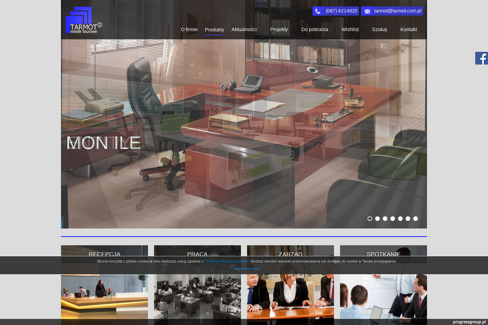Open the Wishlist page

[350, 29]
